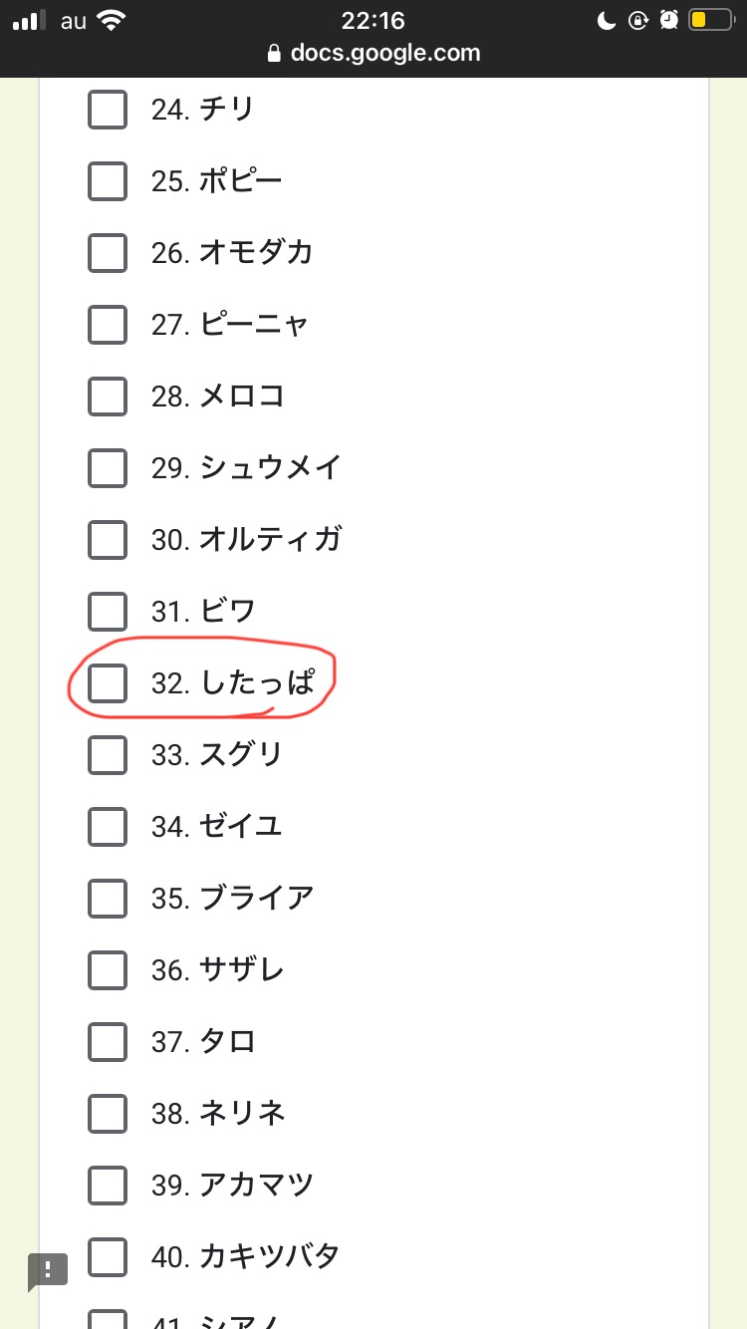Tick the 40. カキツバタ checkbox
747x1329 pixels.
click(x=108, y=1256)
